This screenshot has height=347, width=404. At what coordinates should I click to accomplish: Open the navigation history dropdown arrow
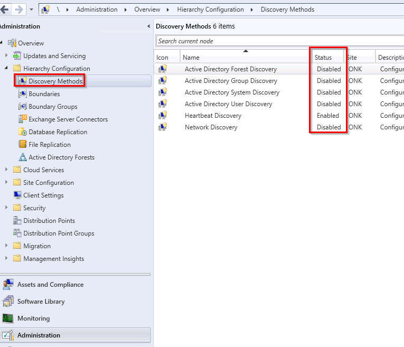tap(32, 10)
